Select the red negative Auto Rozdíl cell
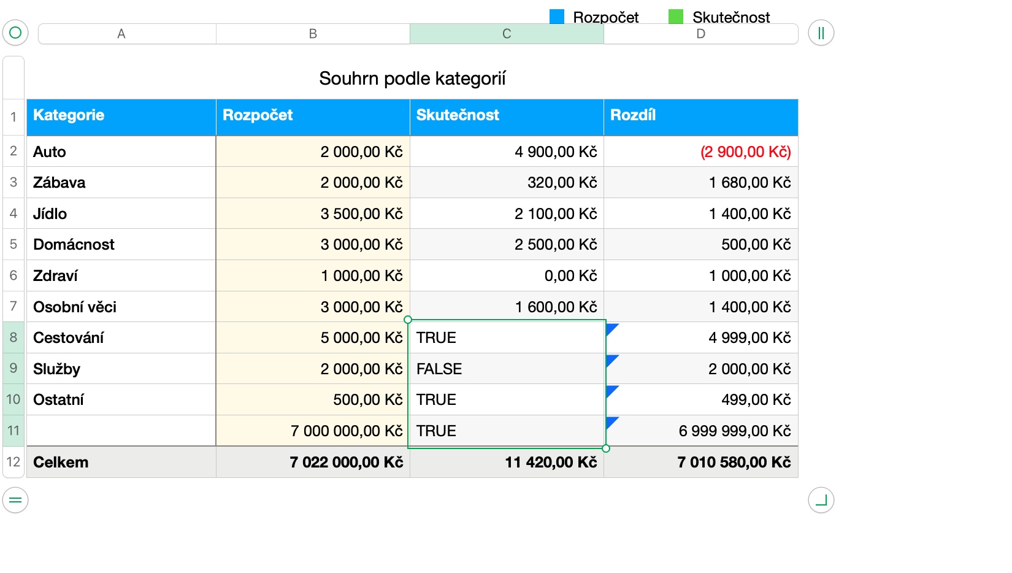 [700, 152]
